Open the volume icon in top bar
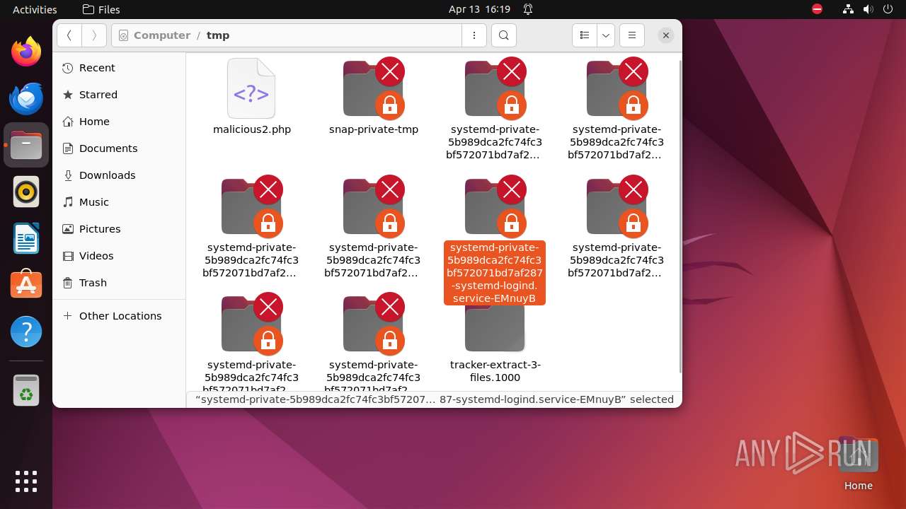 pos(868,9)
